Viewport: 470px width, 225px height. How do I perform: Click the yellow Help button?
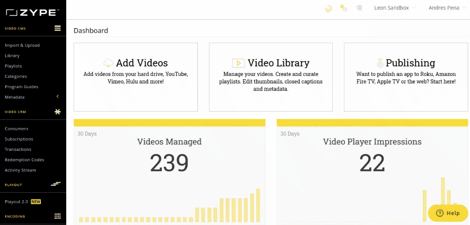(x=448, y=213)
